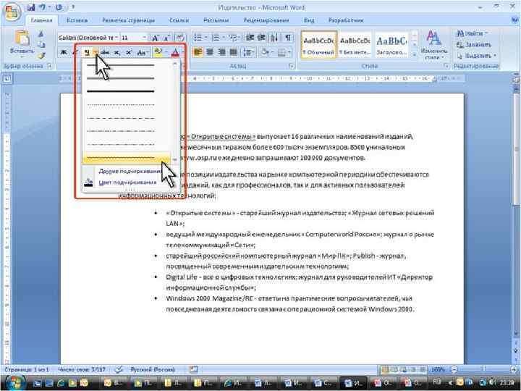This screenshot has height=391, width=521.
Task: Click the Paste (Вставить) button
Action: tap(22, 43)
